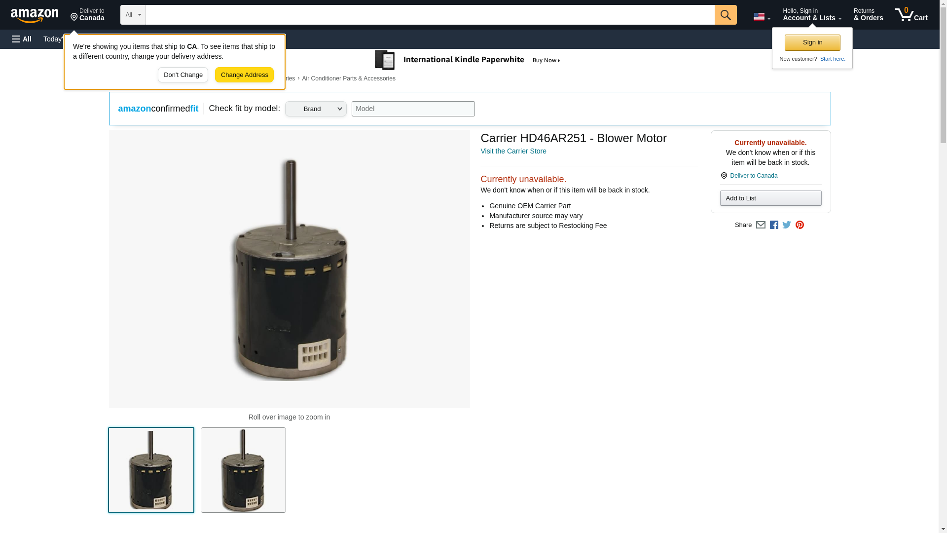The width and height of the screenshot is (947, 533).
Task: Expand the Account & Lists menu
Action: (x=812, y=15)
